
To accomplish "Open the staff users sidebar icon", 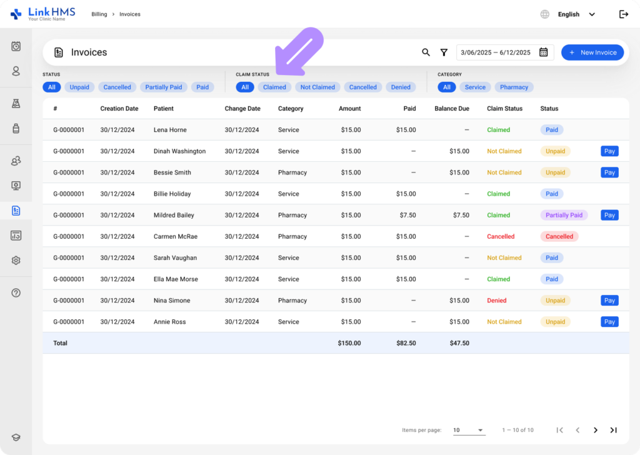I will [16, 161].
